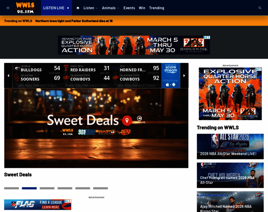
Task: Click the Apple app icon on ScoreStream
Action: (167, 84)
